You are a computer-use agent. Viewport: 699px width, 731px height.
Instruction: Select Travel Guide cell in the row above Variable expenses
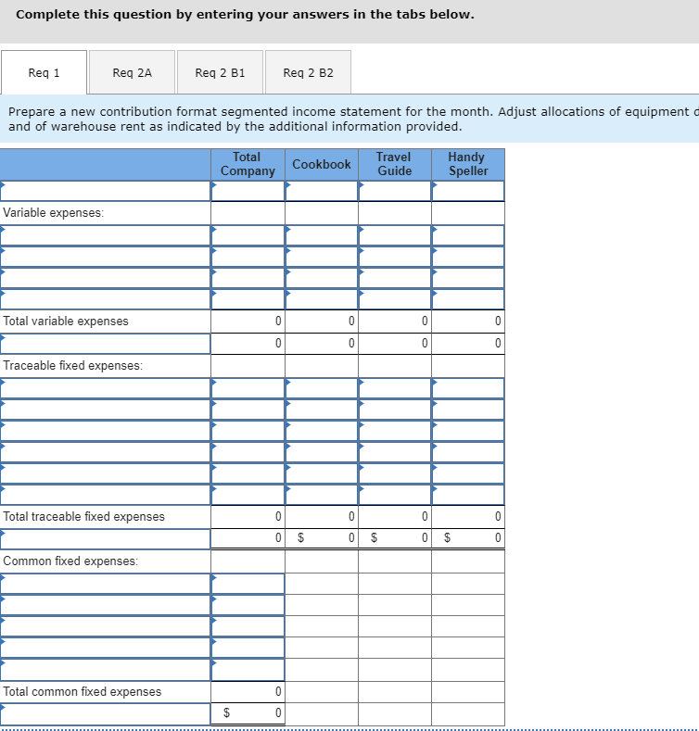(x=395, y=191)
